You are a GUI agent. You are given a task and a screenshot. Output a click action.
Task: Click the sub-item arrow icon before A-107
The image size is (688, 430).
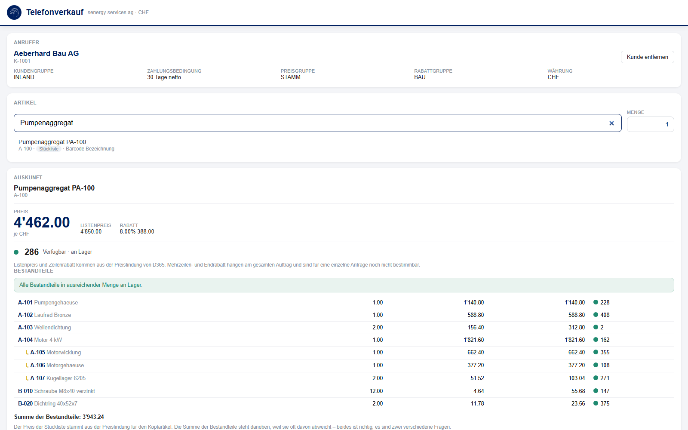tap(27, 378)
